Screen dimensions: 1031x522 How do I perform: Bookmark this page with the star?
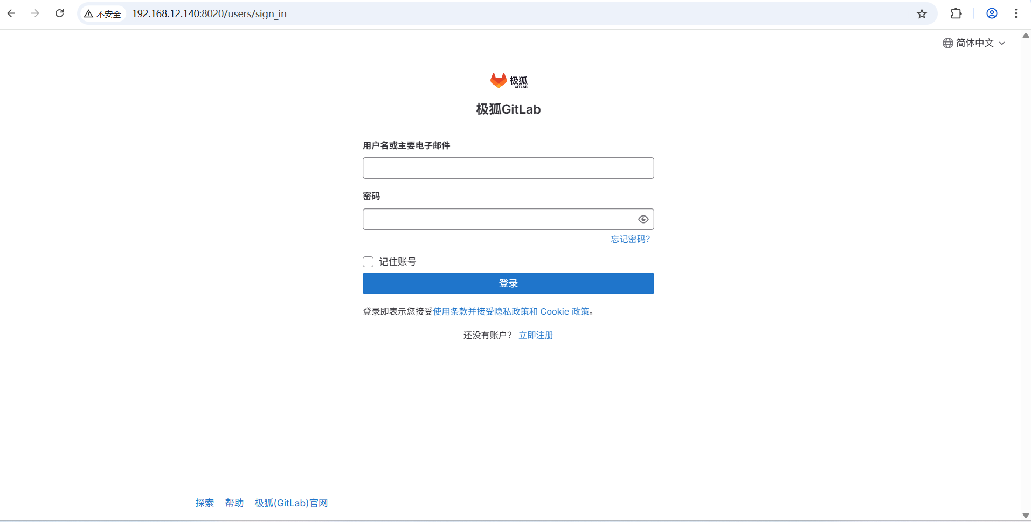tap(922, 13)
